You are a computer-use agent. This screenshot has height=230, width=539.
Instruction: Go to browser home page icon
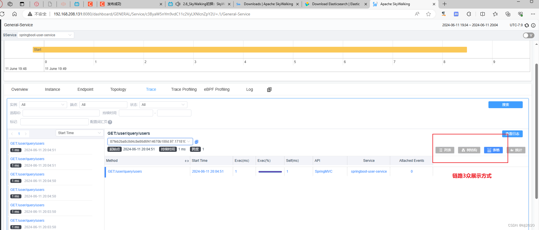[x=15, y=14]
